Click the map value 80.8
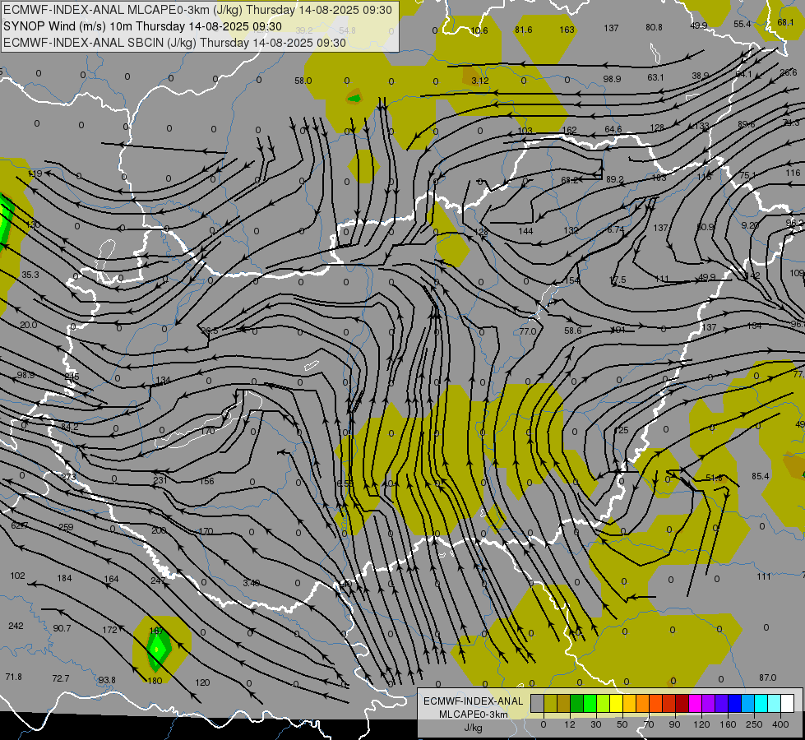 [654, 27]
